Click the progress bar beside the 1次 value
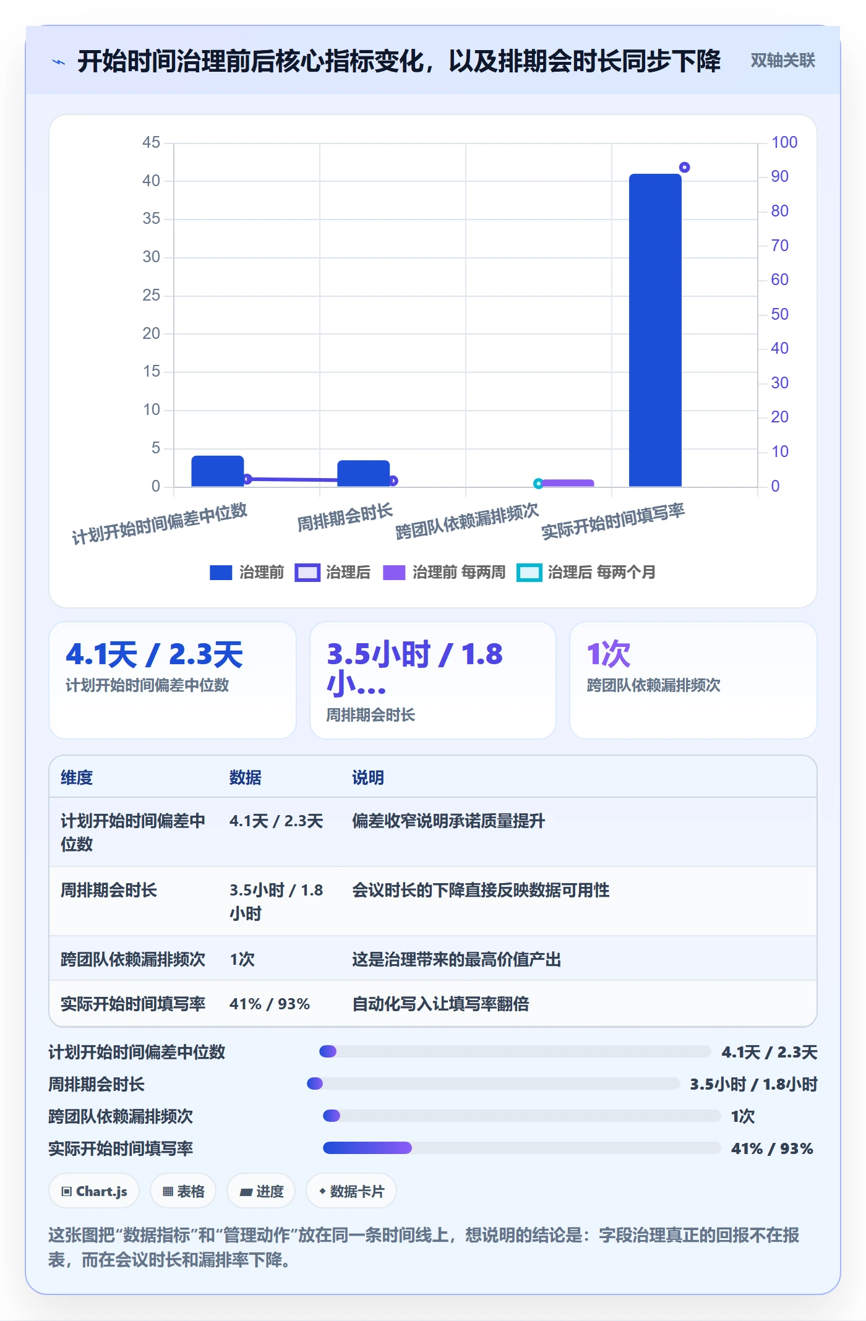866x1321 pixels. [x=522, y=1116]
